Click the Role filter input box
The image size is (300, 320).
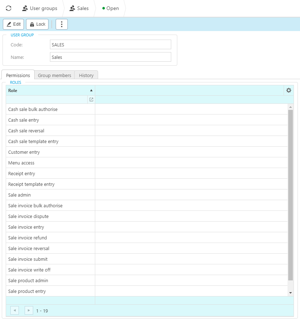click(x=47, y=100)
